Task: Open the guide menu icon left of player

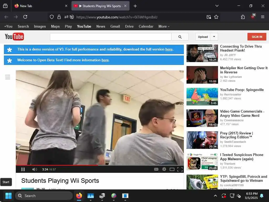Action: [x=8, y=77]
